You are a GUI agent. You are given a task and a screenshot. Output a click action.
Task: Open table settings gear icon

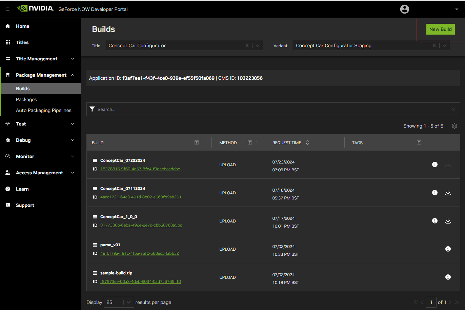(x=454, y=126)
